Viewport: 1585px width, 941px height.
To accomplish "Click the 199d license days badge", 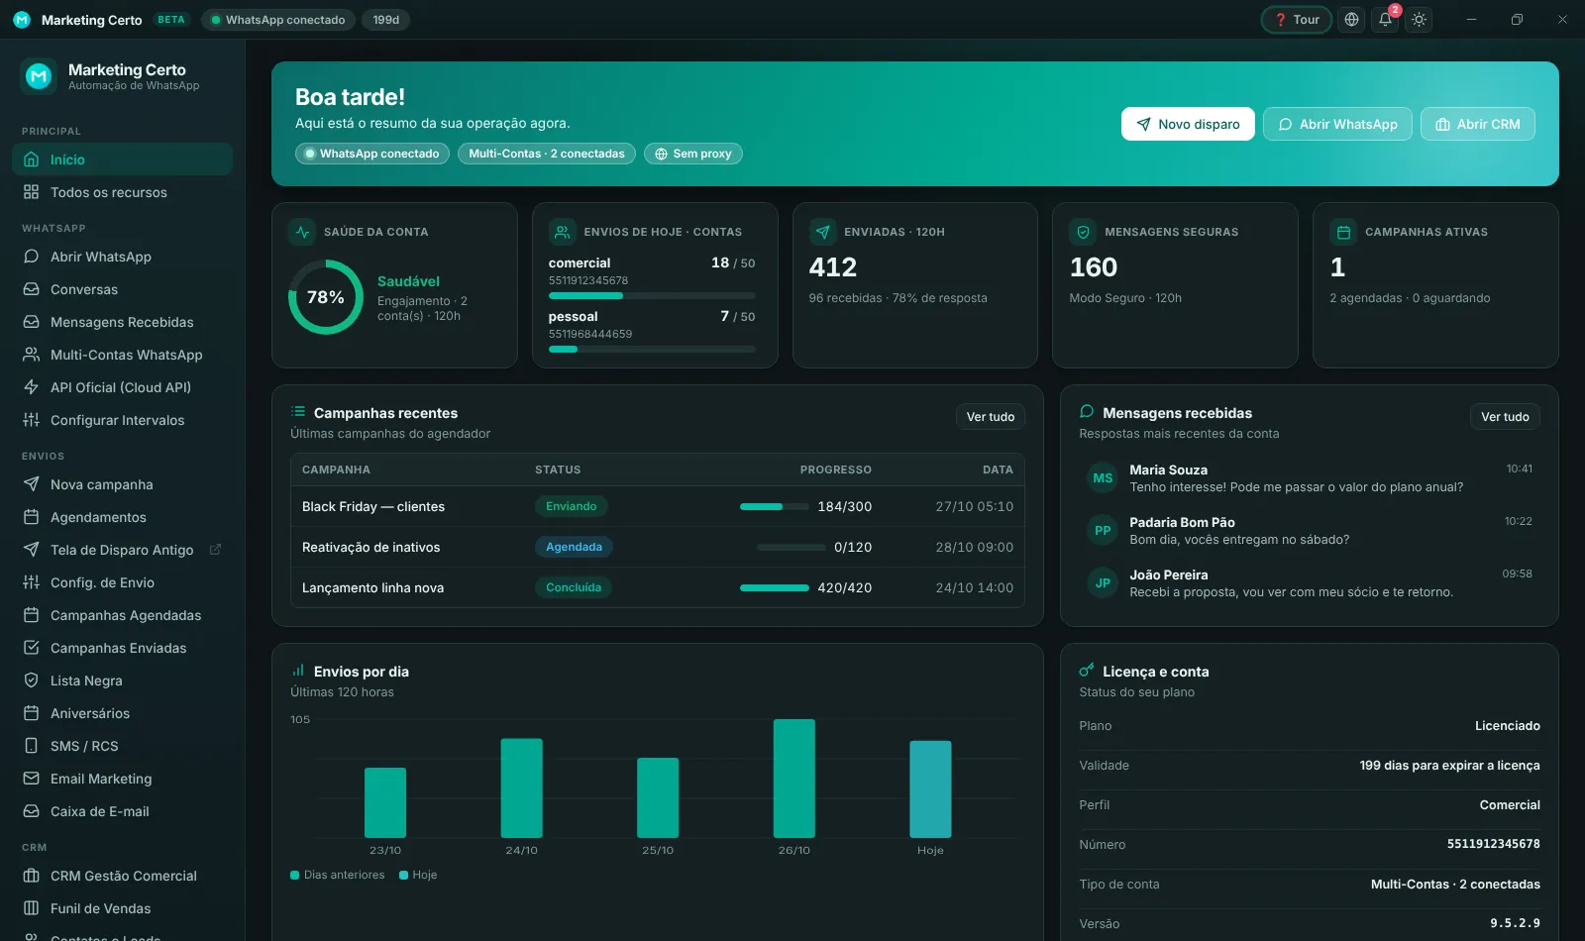I will 386,20.
